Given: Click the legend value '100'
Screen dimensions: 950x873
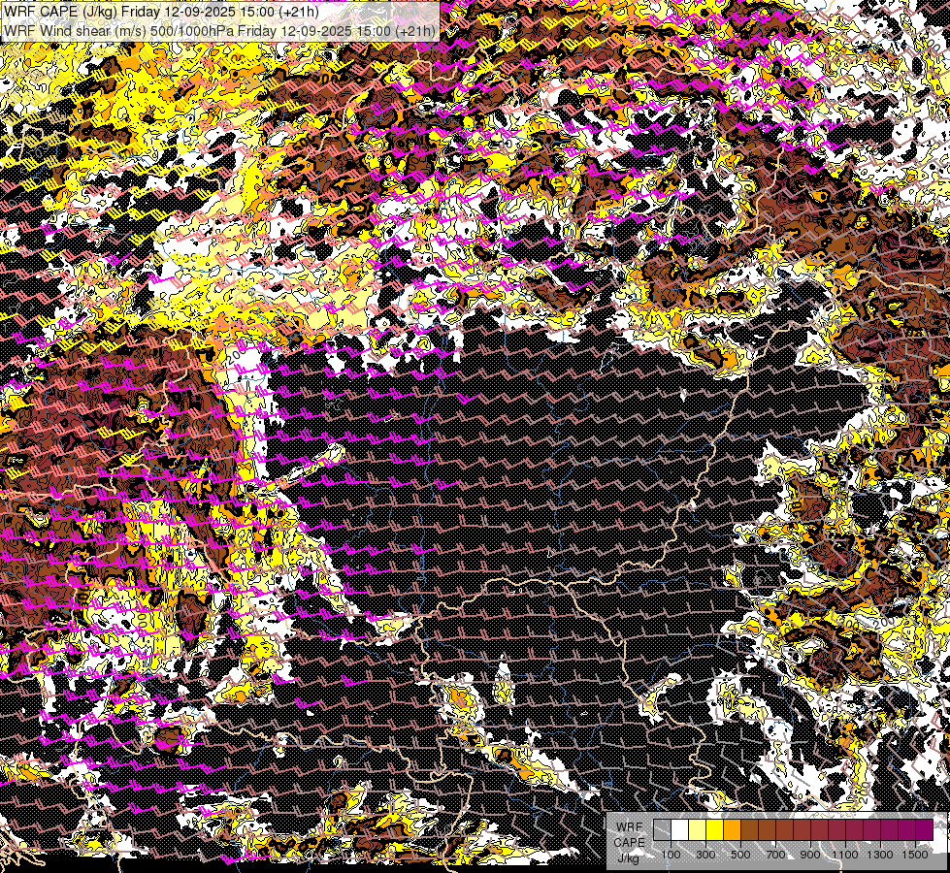Looking at the screenshot, I should [x=671, y=855].
